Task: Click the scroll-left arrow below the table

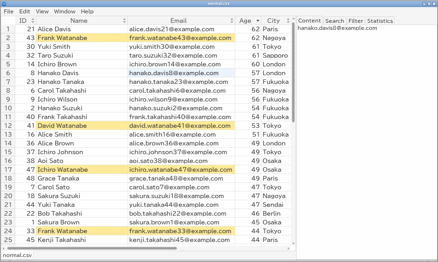Action: (4, 248)
